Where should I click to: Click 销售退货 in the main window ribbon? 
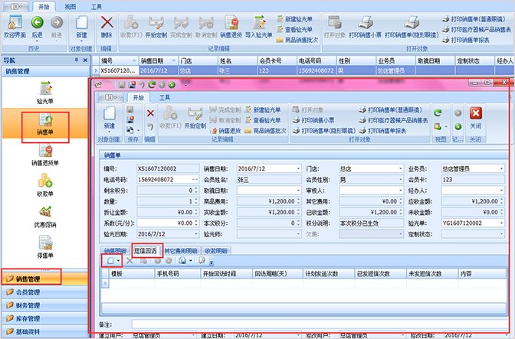pyautogui.click(x=231, y=27)
